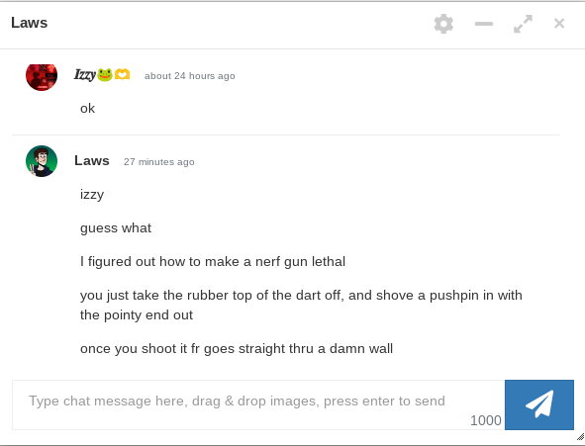
Task: Click the 'about 24 hours ago' timestamp
Action: point(189,76)
